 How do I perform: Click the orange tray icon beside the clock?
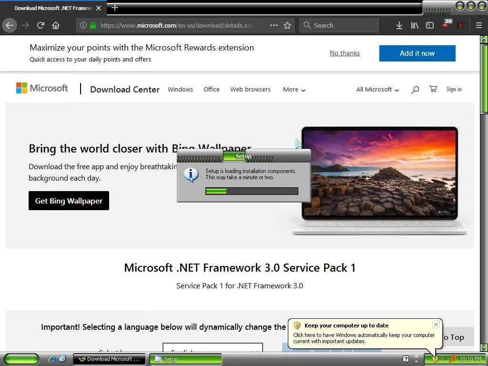(454, 359)
